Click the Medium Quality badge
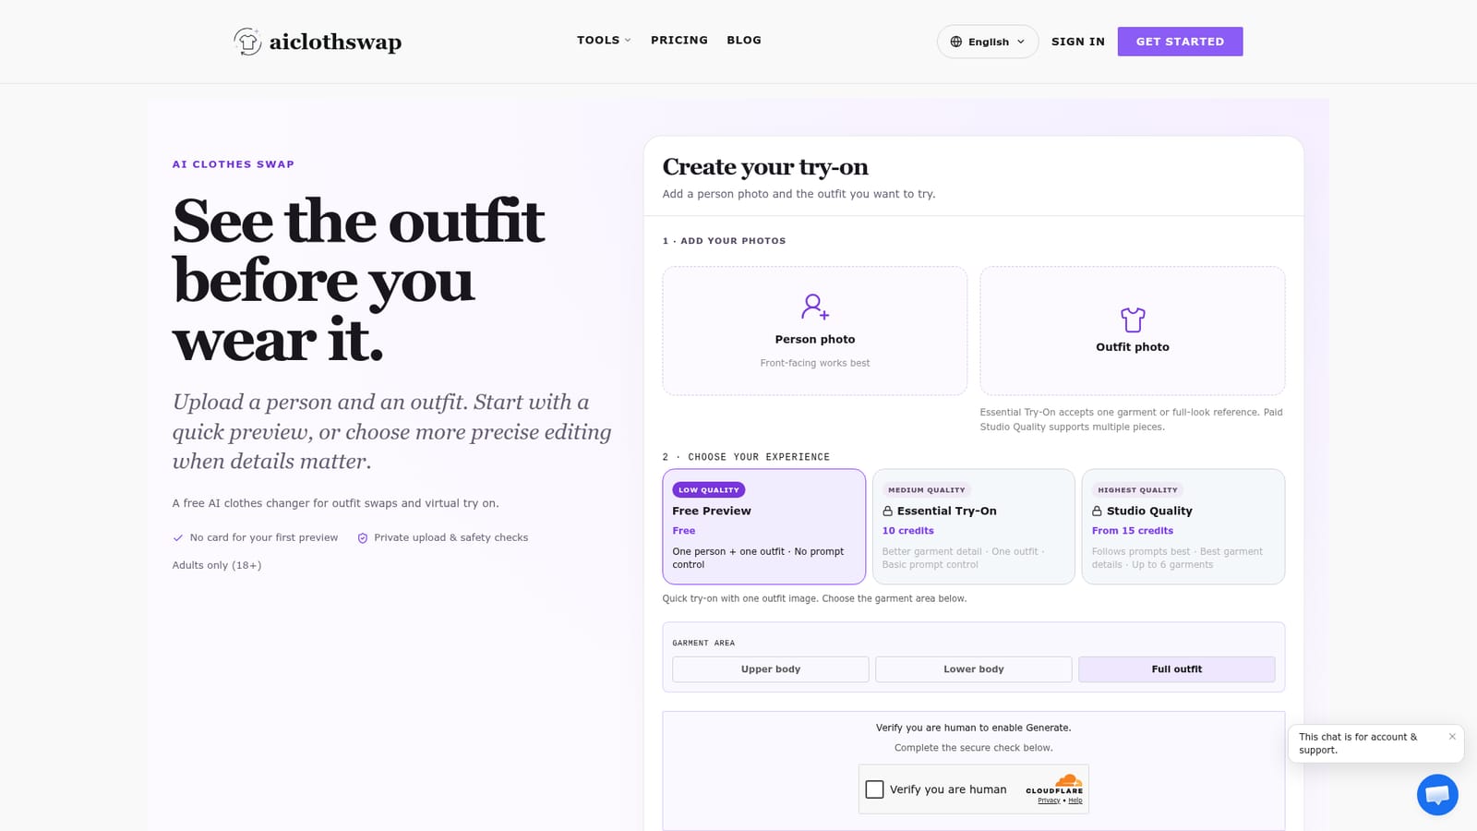 (927, 490)
